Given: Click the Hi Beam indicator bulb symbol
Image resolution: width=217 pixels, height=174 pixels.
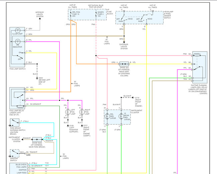Looking at the screenshot, I should tap(121, 116).
